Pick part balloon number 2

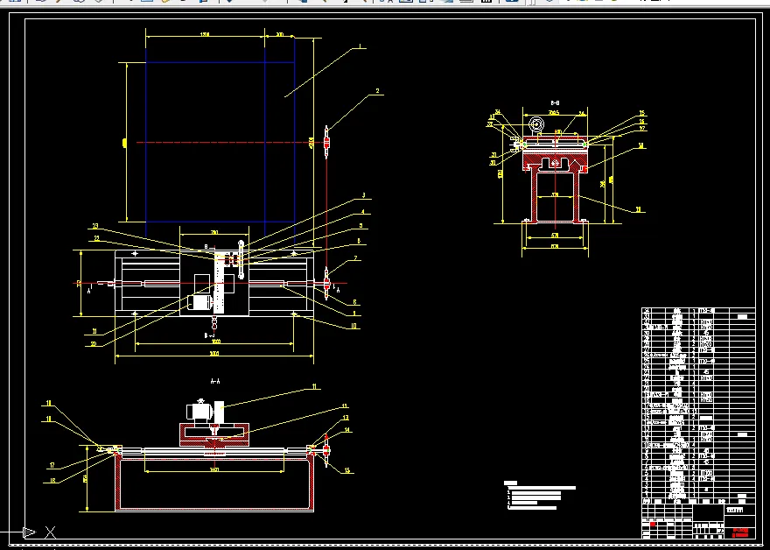377,91
